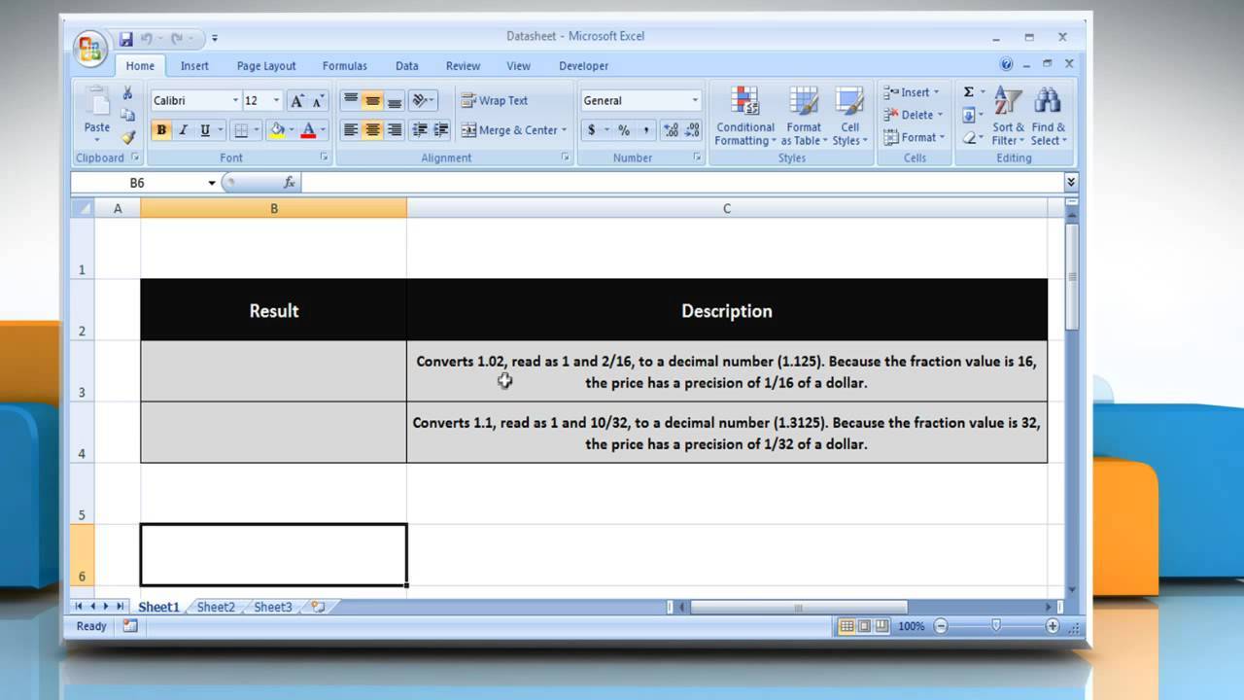Screen dimensions: 1244x700
Task: Click the Increase Decimal icon
Action: point(672,128)
